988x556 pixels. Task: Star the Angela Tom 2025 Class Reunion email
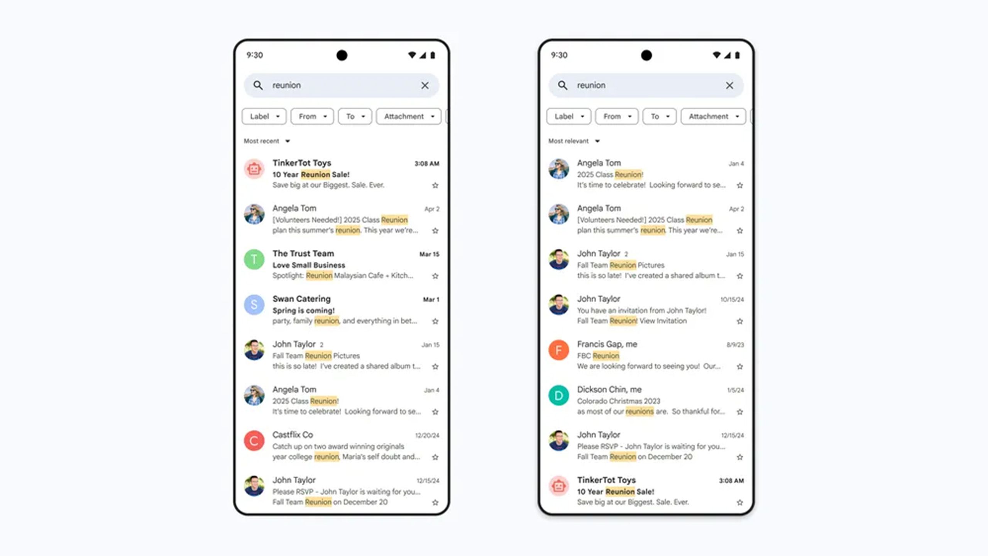435,411
